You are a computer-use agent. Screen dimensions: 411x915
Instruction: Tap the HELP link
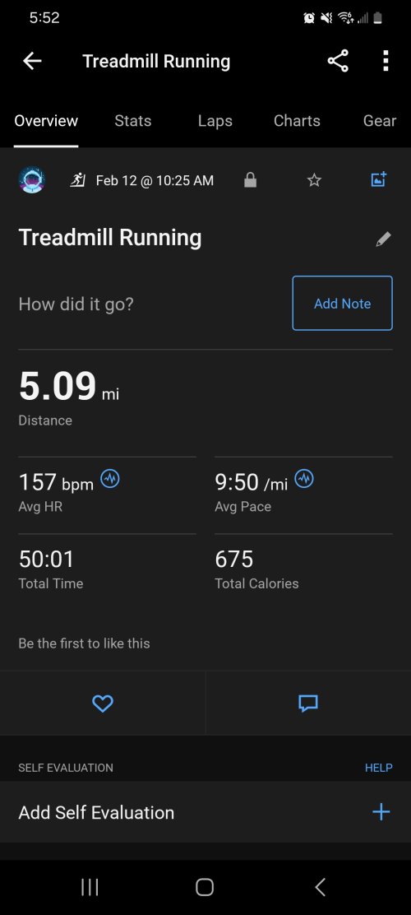tap(379, 768)
